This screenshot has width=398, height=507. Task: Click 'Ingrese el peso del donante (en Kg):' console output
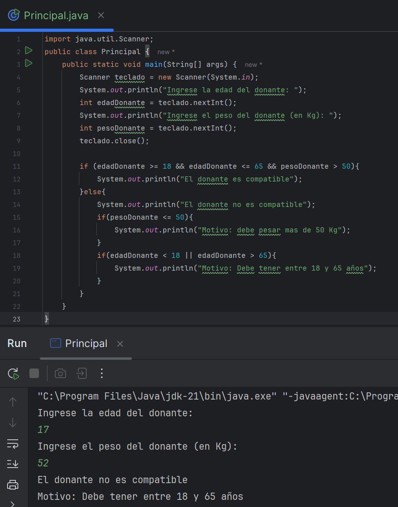point(137,447)
